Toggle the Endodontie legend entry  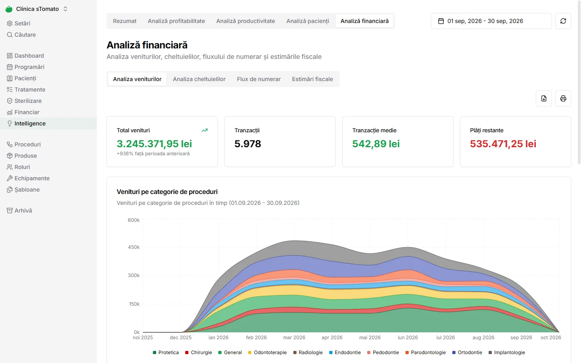tap(345, 353)
